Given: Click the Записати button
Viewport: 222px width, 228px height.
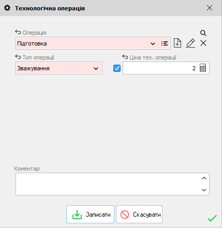Looking at the screenshot, I should coord(90,214).
